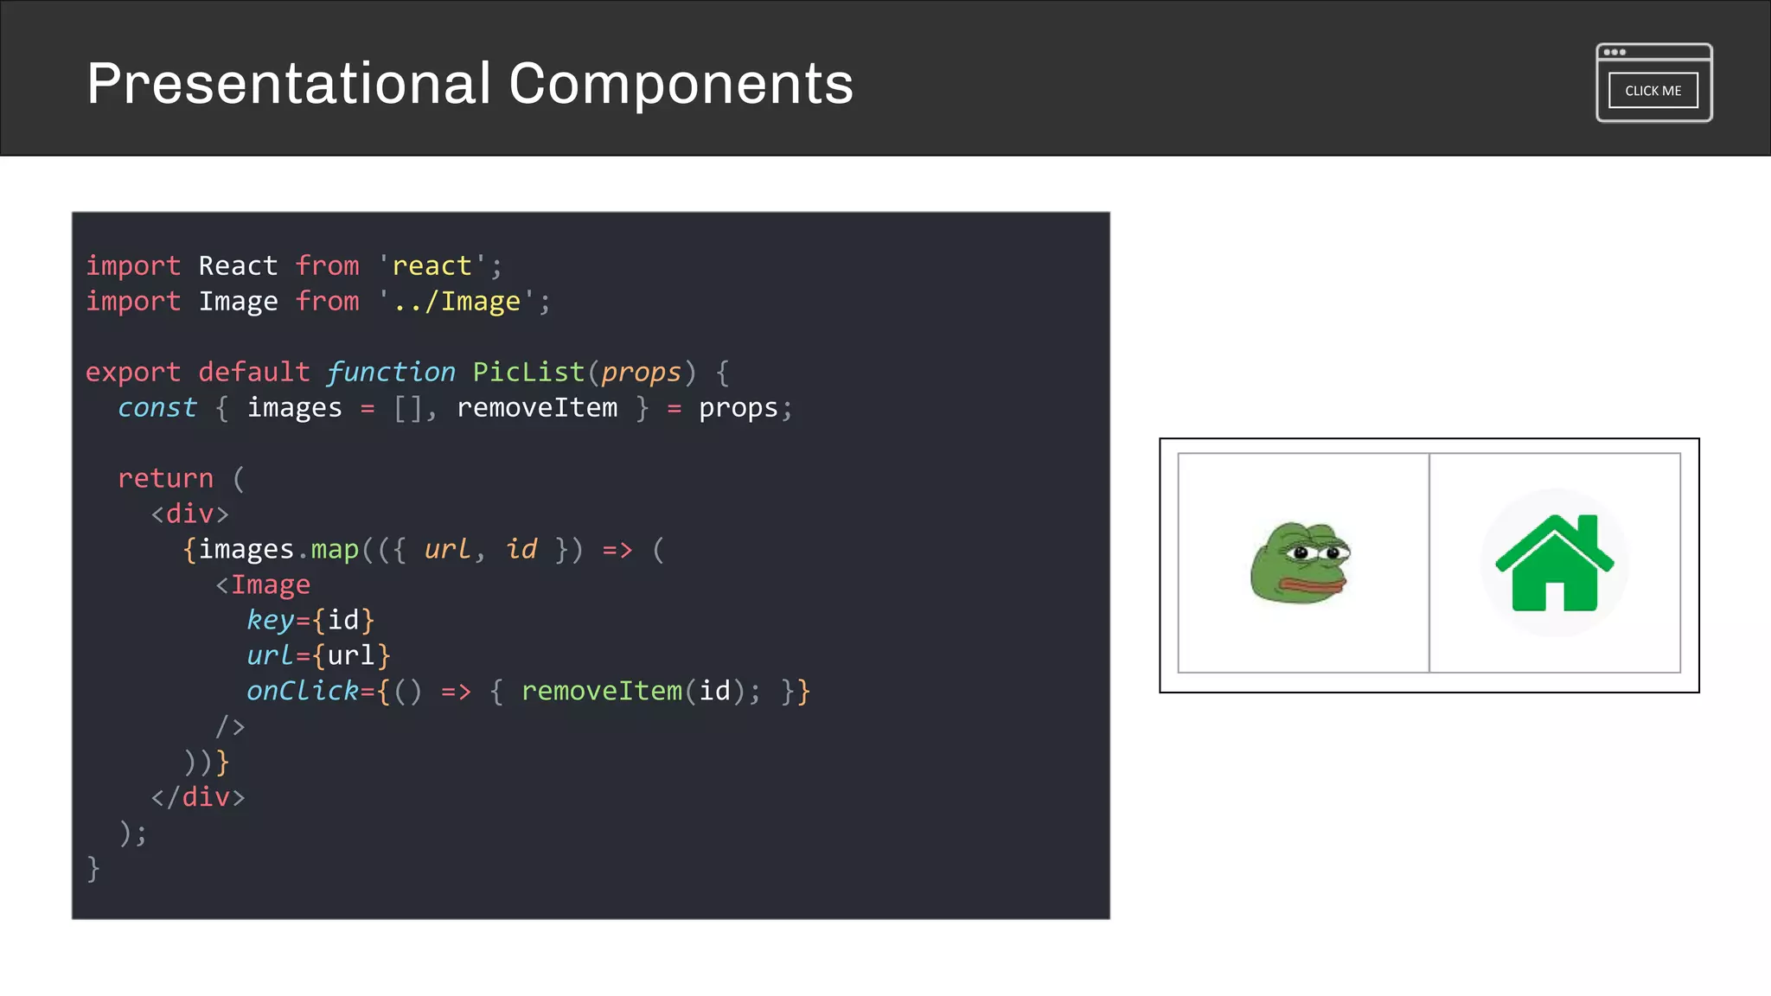Click the 'key={id}' attribute in code
The width and height of the screenshot is (1771, 996).
(x=310, y=620)
